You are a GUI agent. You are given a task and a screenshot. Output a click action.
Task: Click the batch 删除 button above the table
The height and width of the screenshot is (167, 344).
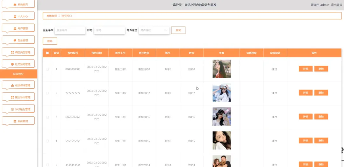point(50,41)
